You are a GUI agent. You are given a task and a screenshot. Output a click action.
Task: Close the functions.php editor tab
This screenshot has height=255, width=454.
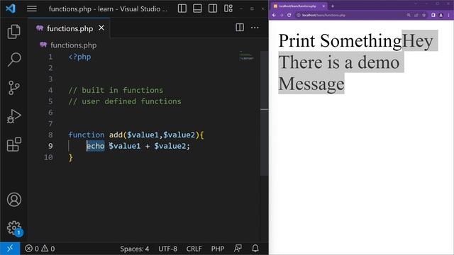click(101, 28)
